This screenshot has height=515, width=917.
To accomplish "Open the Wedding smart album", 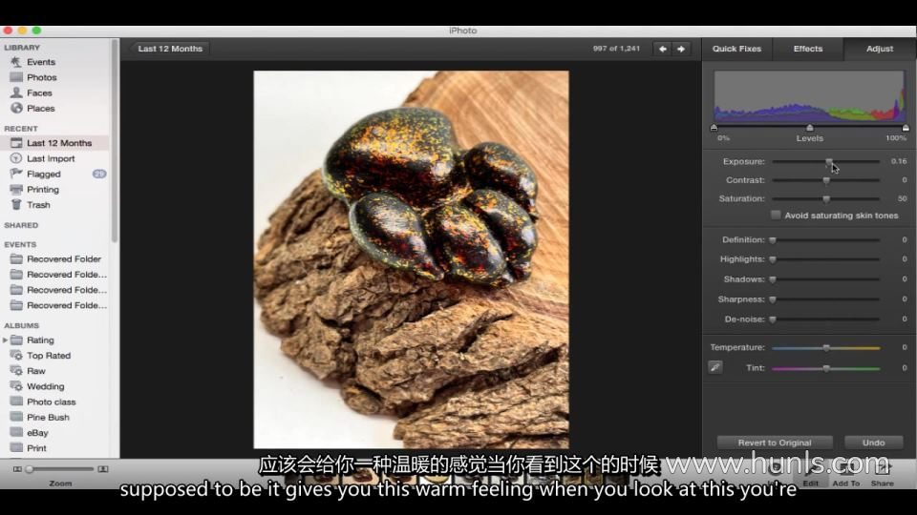I will [x=45, y=386].
